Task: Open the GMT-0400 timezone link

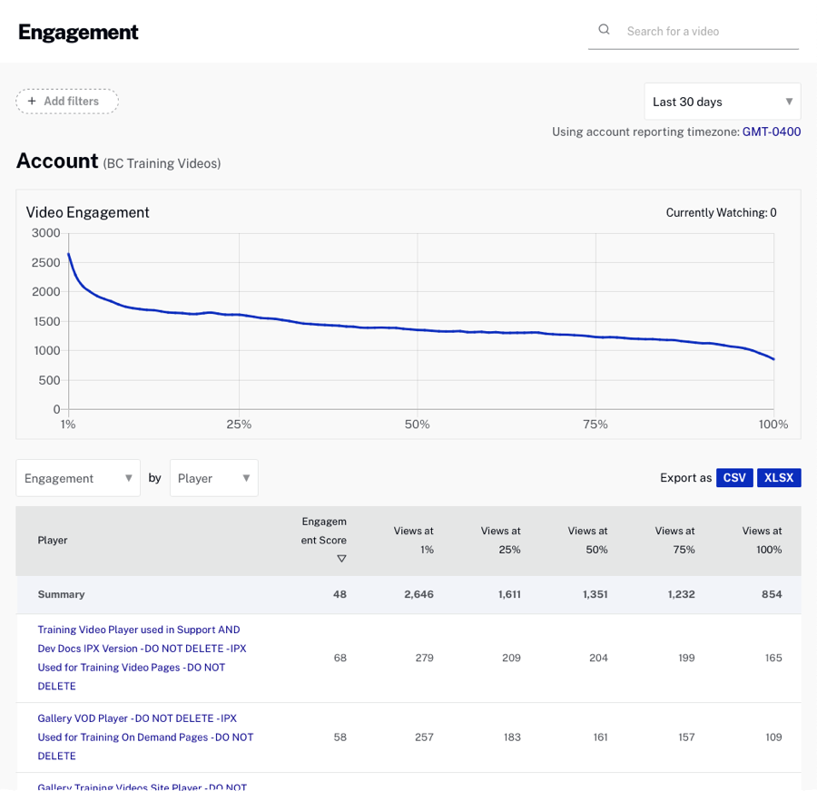Action: coord(771,132)
